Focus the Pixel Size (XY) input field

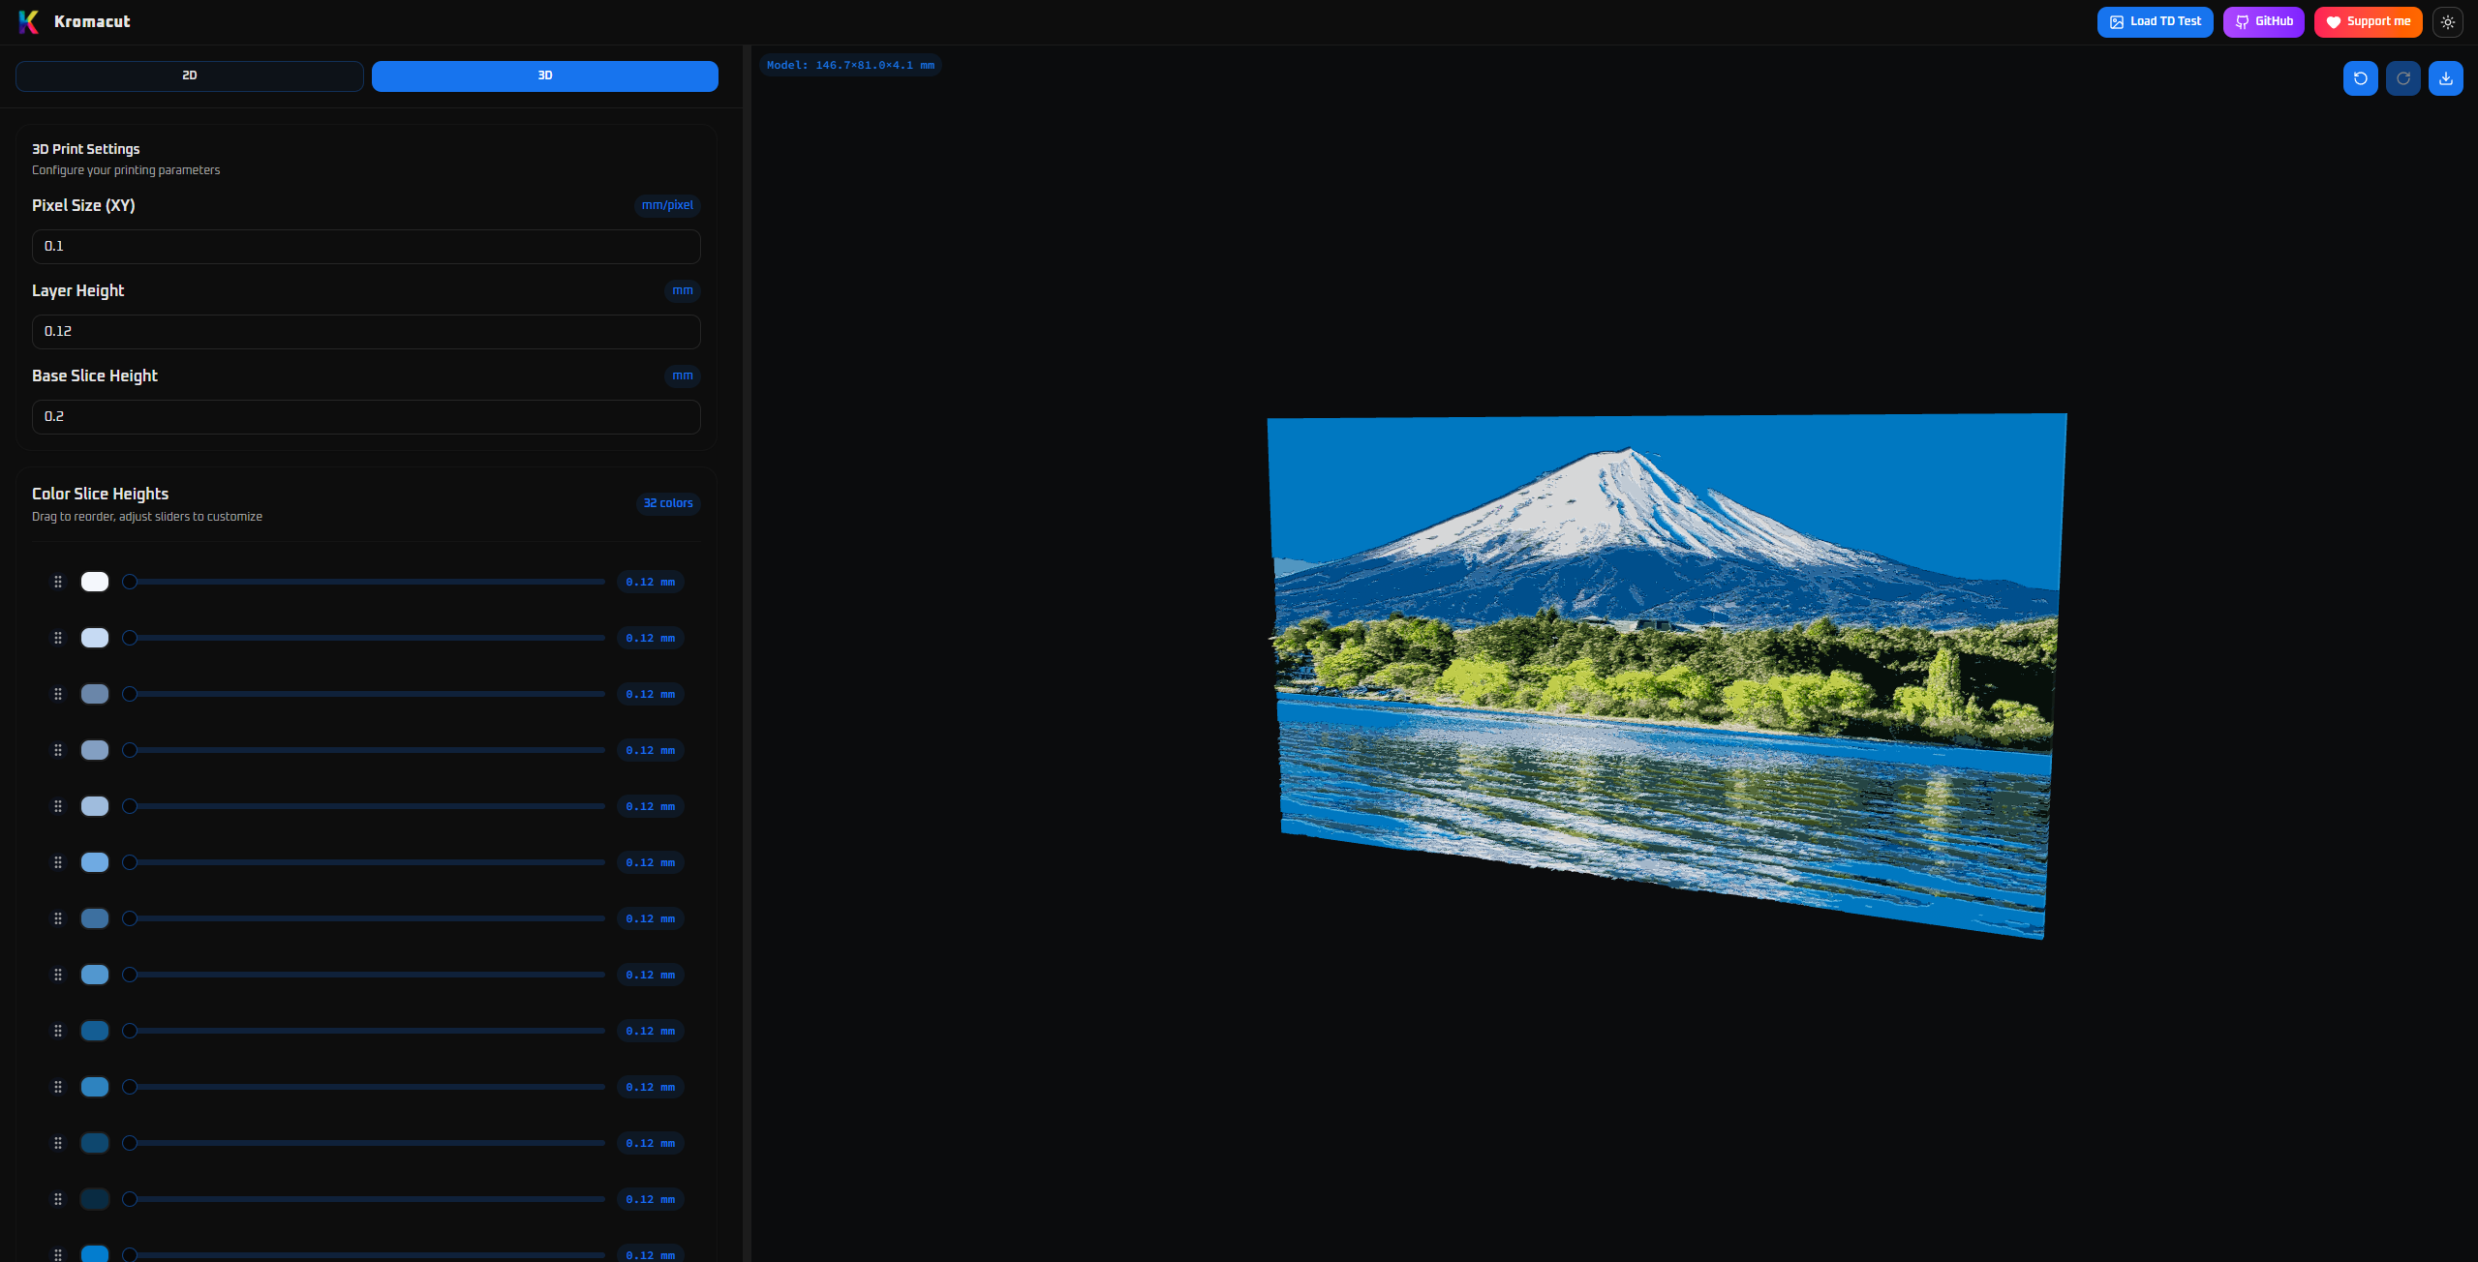point(366,247)
